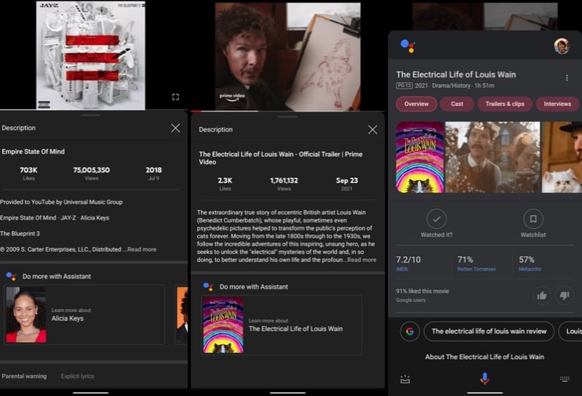Tap the PG-13 rating badge
This screenshot has width=582, height=396.
pyautogui.click(x=404, y=85)
